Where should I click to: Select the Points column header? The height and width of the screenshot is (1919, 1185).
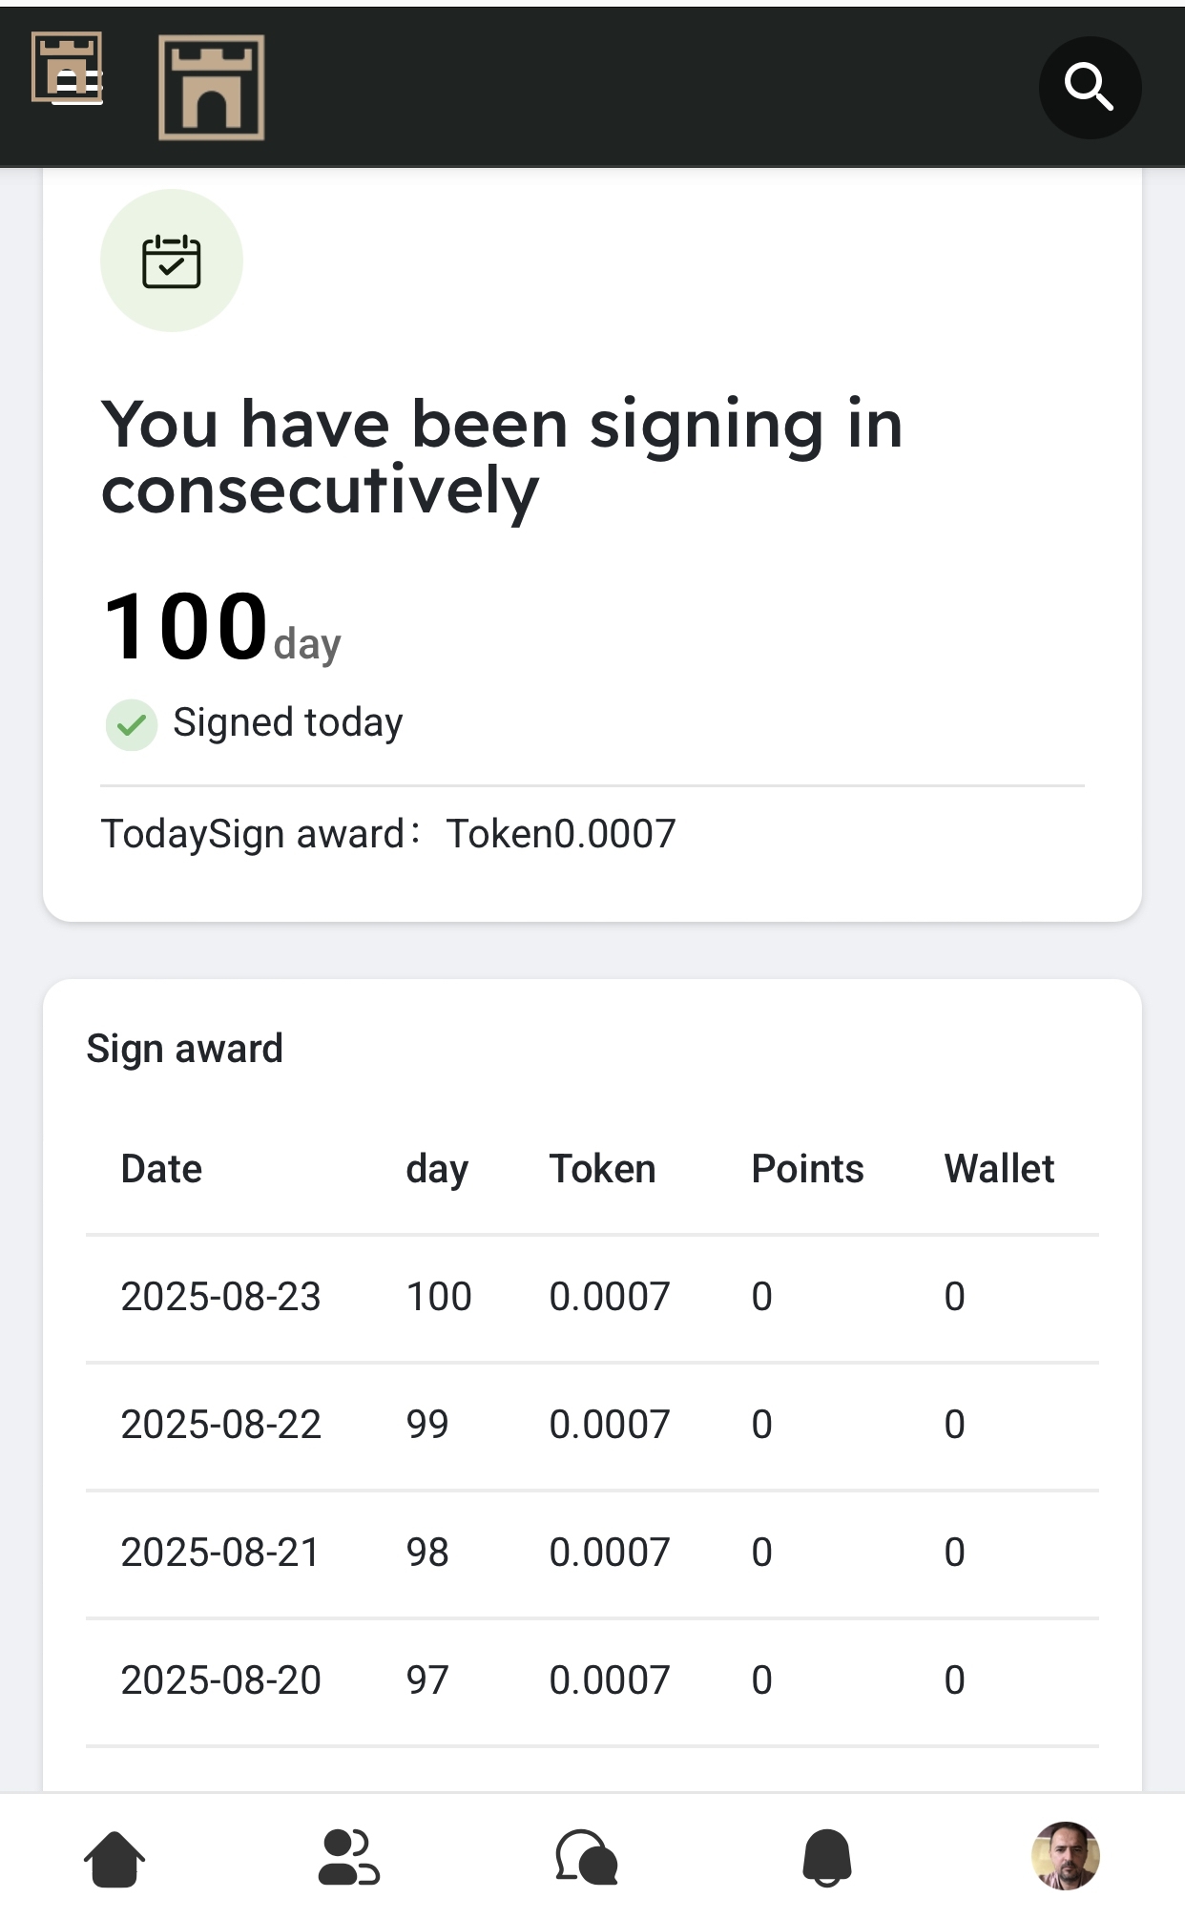807,1169
